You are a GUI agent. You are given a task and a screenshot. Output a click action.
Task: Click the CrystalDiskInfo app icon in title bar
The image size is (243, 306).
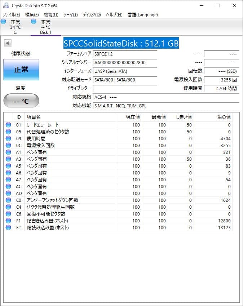[x=6, y=5]
